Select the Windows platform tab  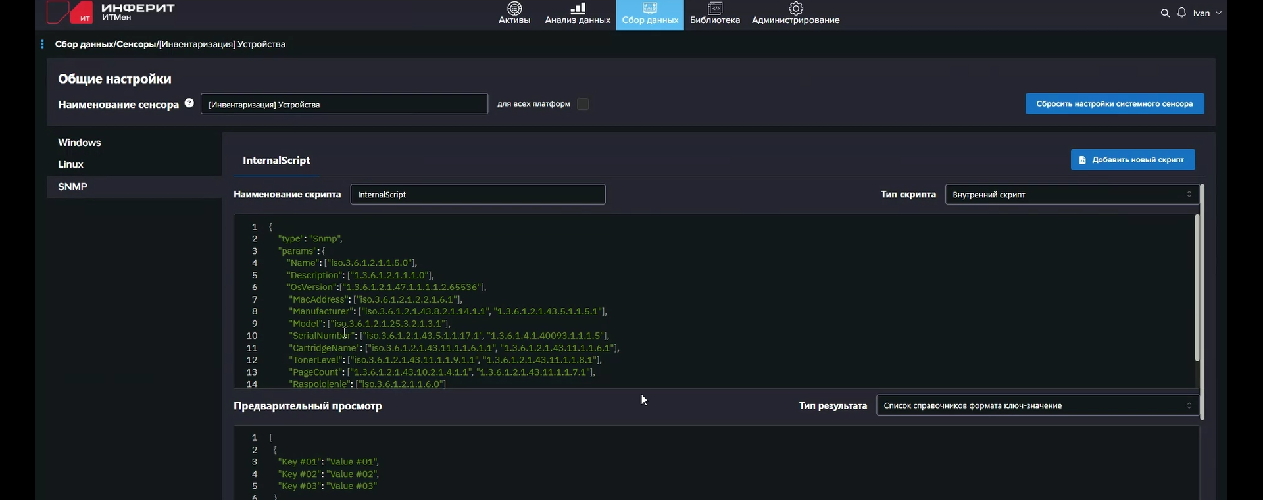tap(80, 143)
